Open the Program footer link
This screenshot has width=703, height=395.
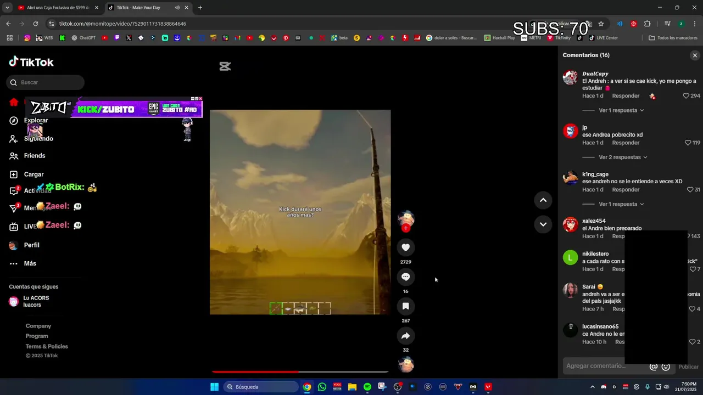pyautogui.click(x=37, y=336)
